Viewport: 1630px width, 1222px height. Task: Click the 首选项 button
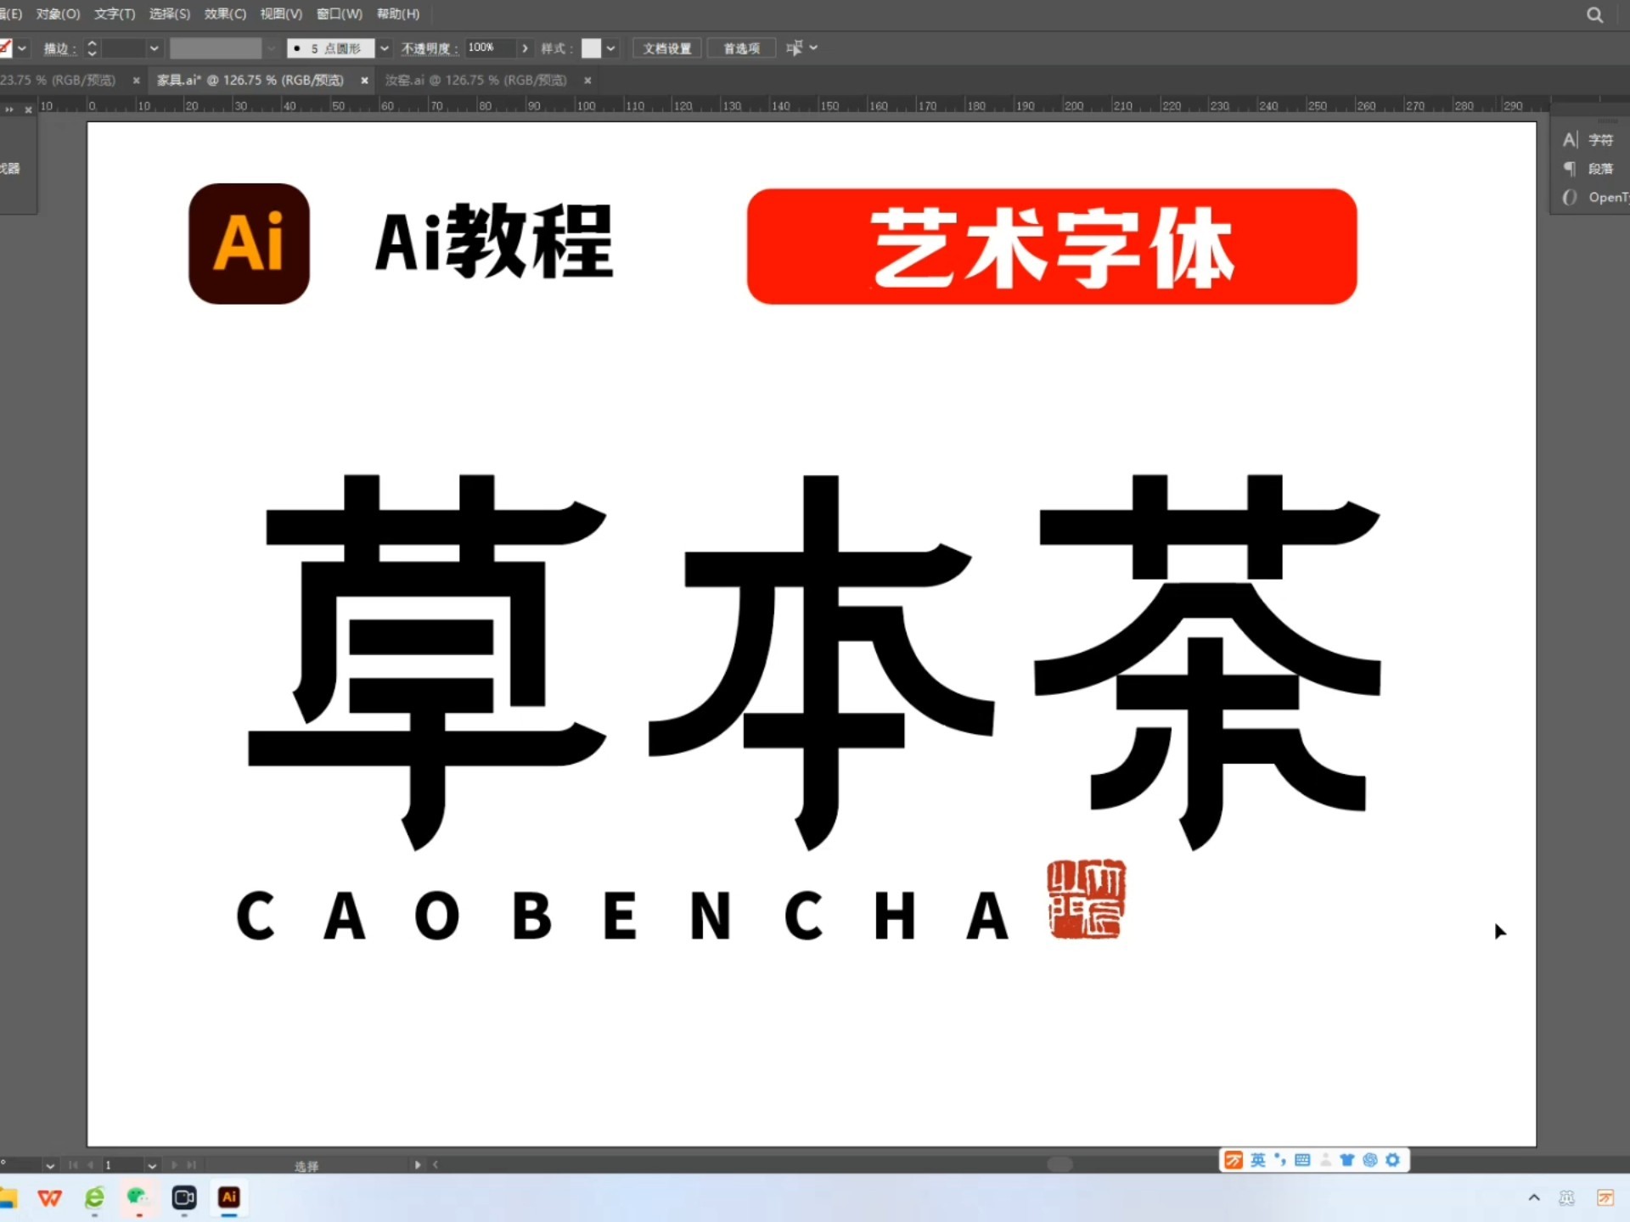[741, 48]
